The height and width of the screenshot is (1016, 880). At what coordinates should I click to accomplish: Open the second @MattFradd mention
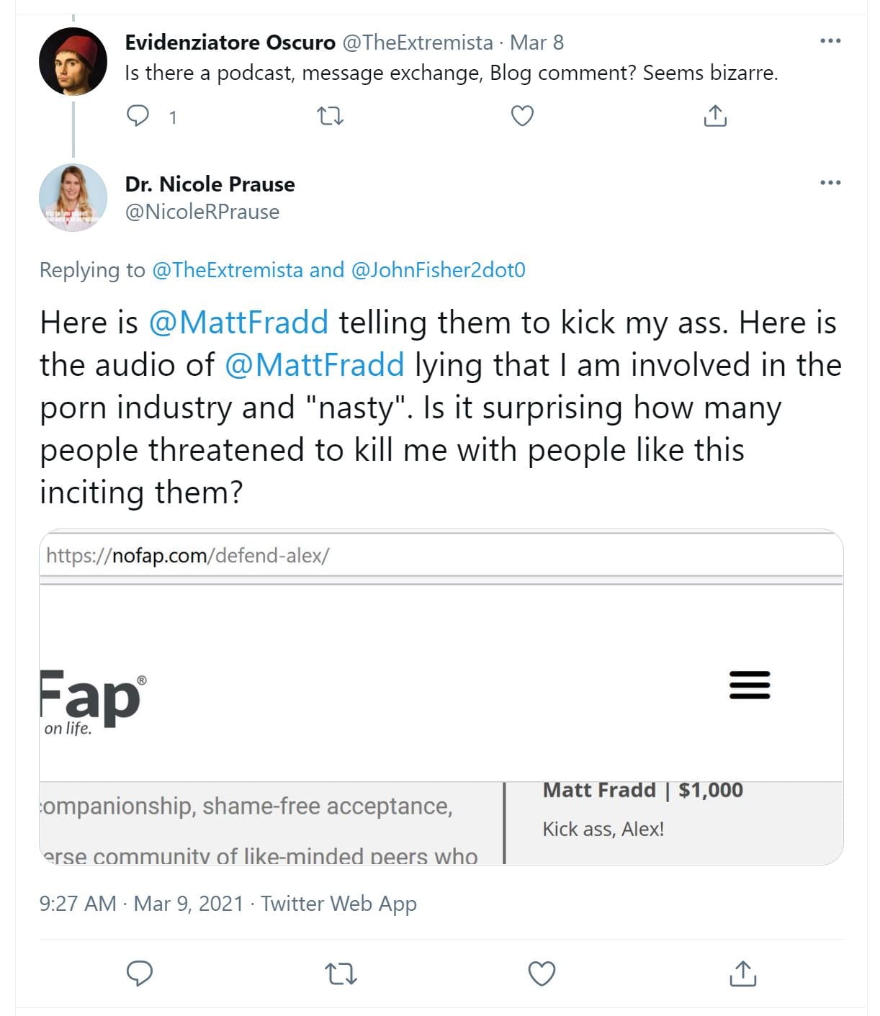pos(314,364)
